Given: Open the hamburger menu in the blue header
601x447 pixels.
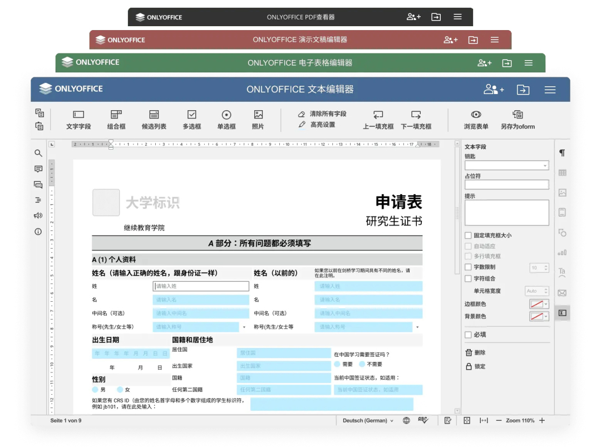Looking at the screenshot, I should (550, 89).
